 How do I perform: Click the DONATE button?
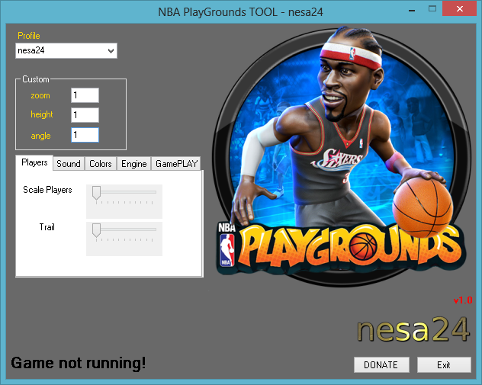pos(381,364)
